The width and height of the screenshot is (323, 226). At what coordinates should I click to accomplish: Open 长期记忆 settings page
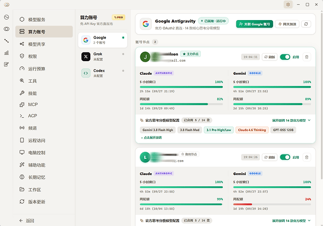[x=44, y=177]
